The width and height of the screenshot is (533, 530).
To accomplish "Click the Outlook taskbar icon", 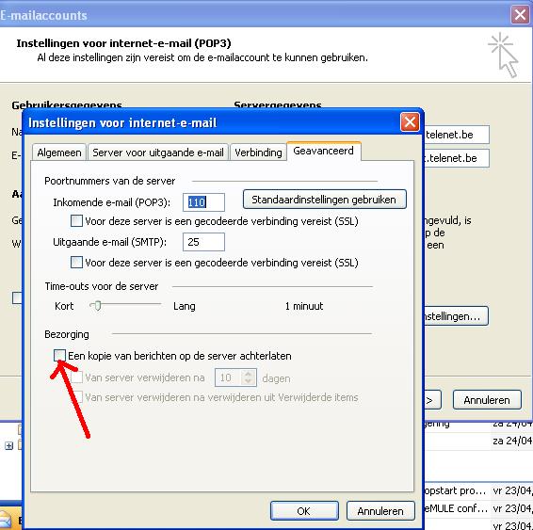I will (6, 521).
